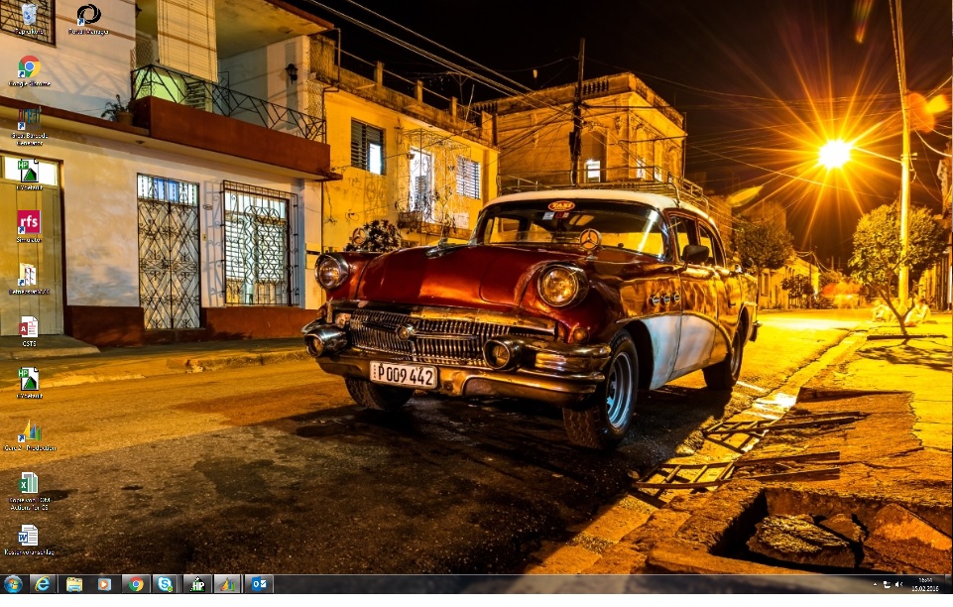Select the barcode generator desktop shortcut
The height and width of the screenshot is (607, 953).
(29, 126)
